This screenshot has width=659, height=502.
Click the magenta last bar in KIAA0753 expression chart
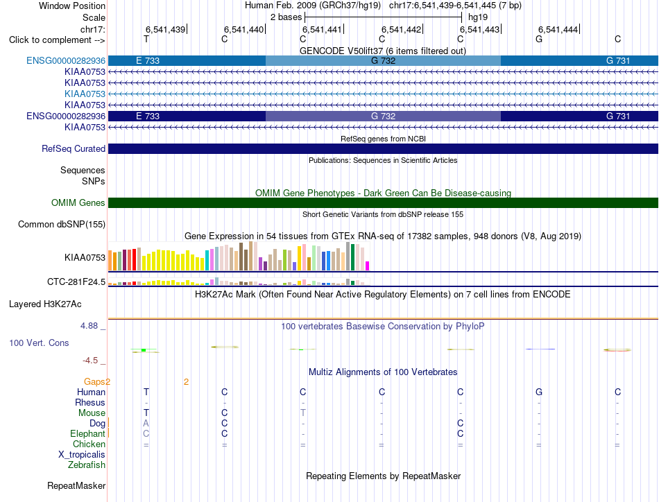click(368, 266)
